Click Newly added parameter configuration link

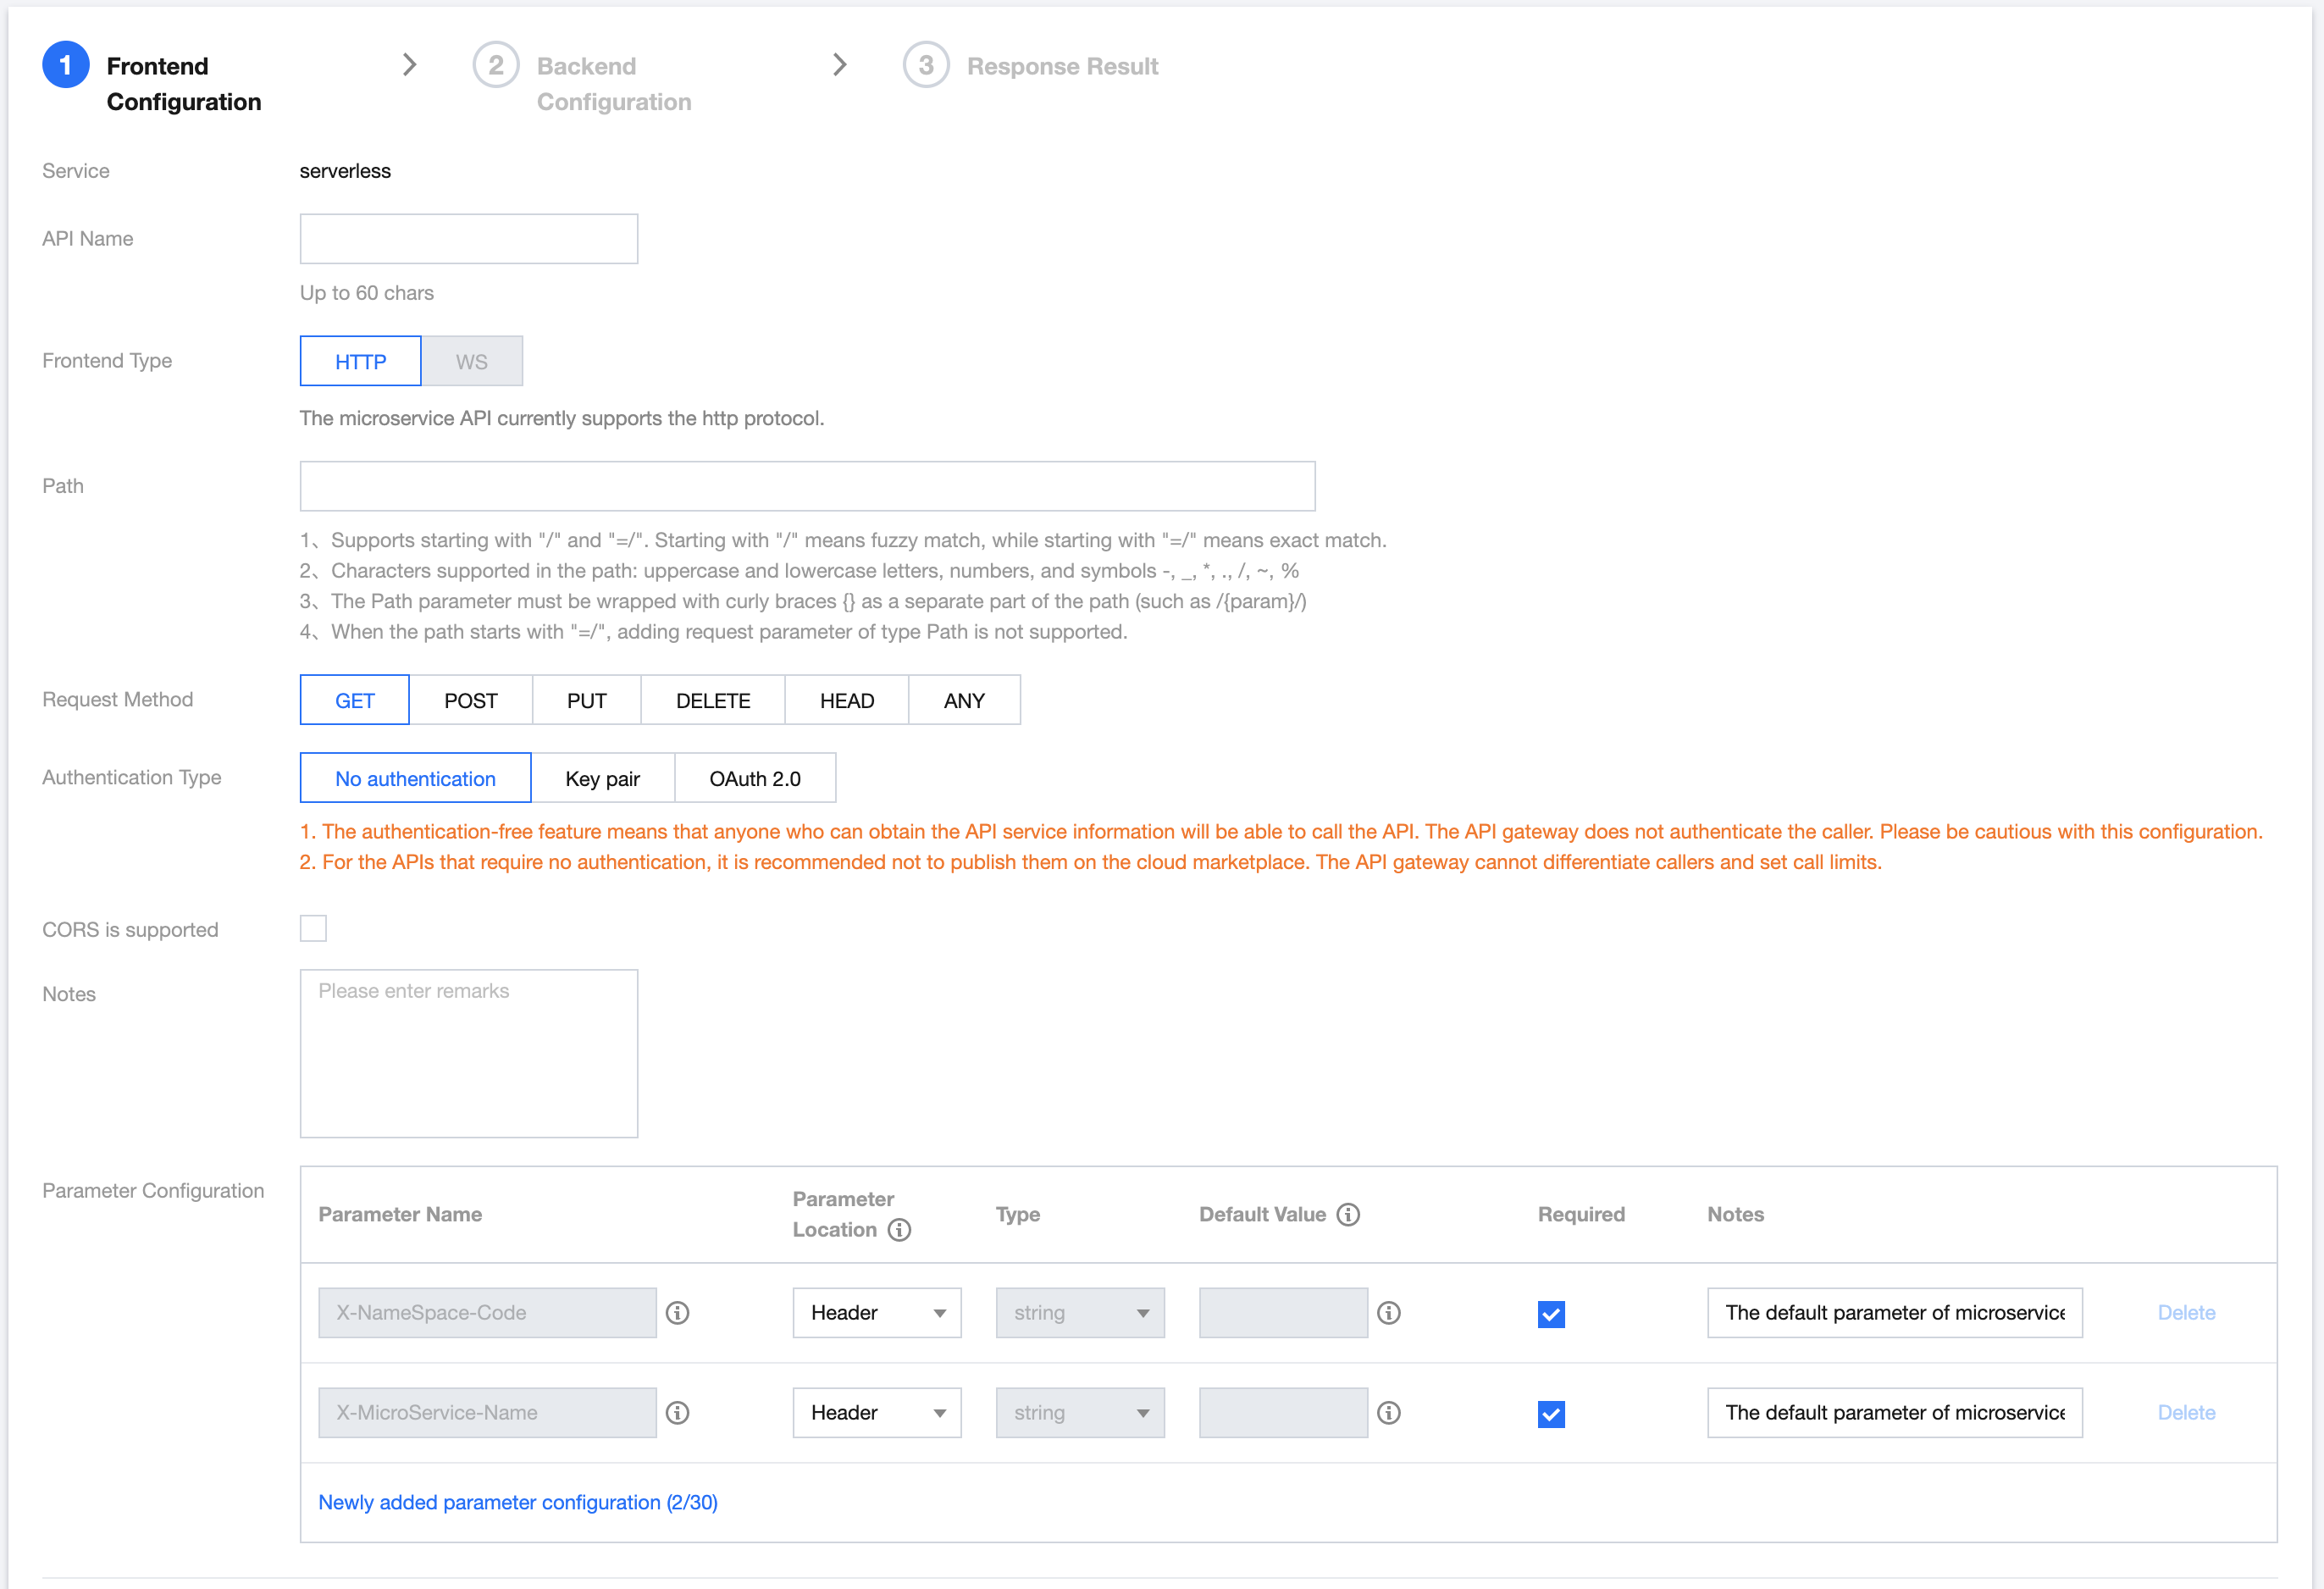point(517,1502)
